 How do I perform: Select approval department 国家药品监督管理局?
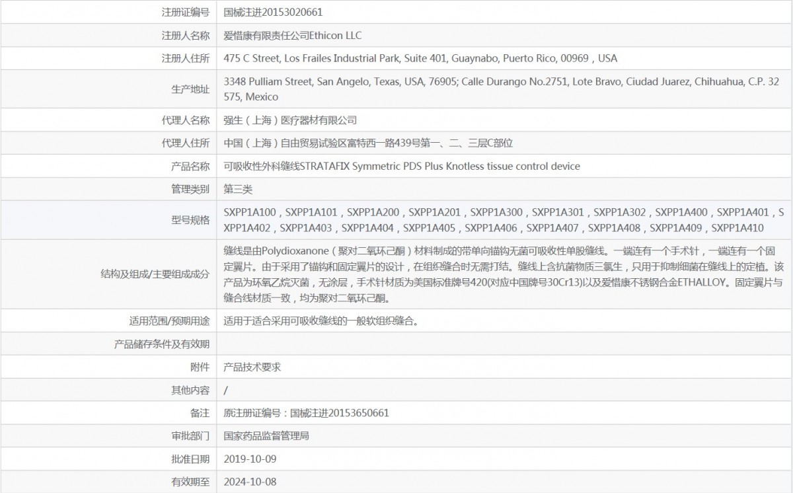coord(267,436)
